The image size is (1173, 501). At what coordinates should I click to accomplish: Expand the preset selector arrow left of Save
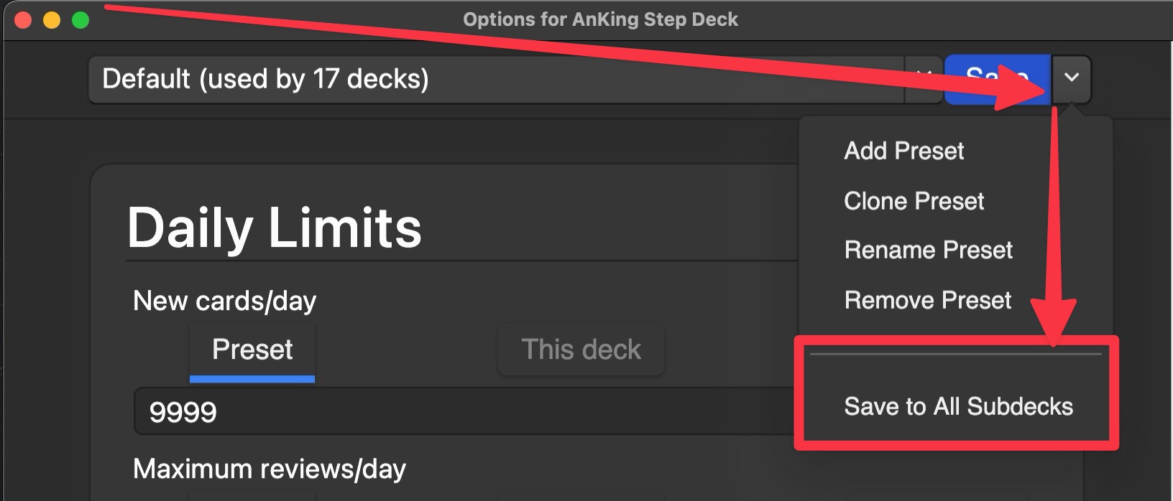click(924, 79)
